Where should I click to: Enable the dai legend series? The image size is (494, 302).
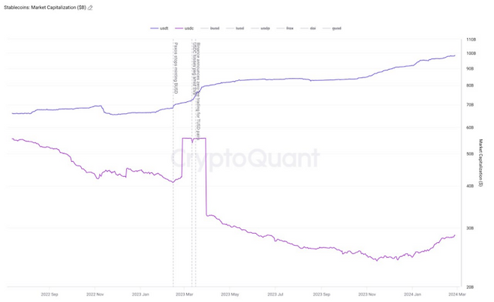[308, 28]
